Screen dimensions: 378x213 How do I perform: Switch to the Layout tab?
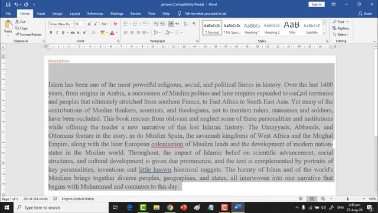coord(75,14)
